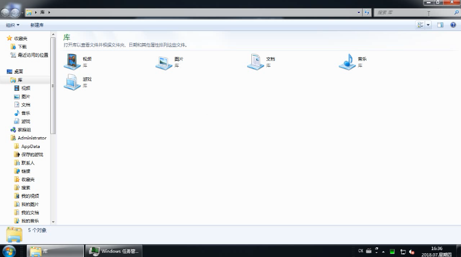
Task: Expand the address bar history dropdown
Action: pyautogui.click(x=359, y=12)
